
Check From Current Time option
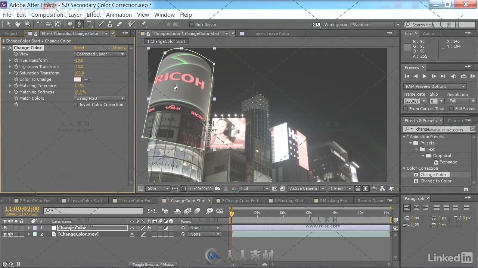[406, 109]
